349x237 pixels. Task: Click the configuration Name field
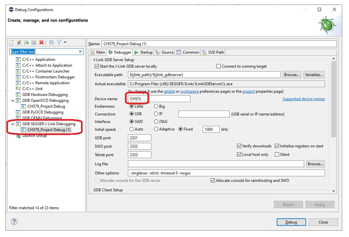point(219,44)
